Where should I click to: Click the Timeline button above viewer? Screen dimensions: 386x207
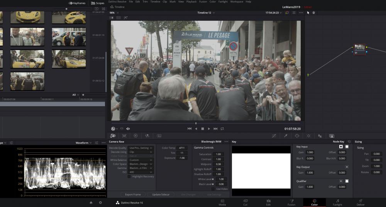tap(117, 7)
